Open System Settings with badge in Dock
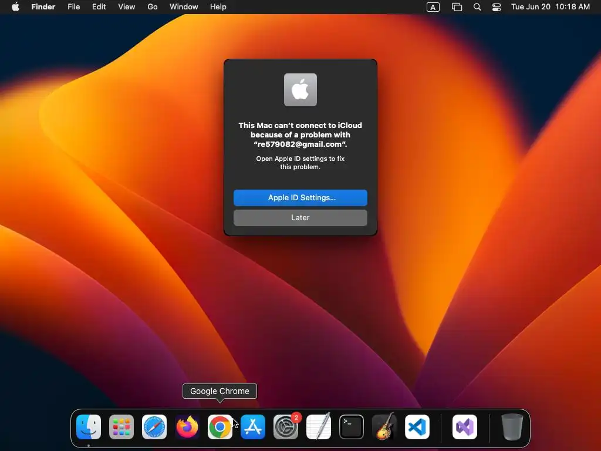This screenshot has width=601, height=451. point(286,427)
